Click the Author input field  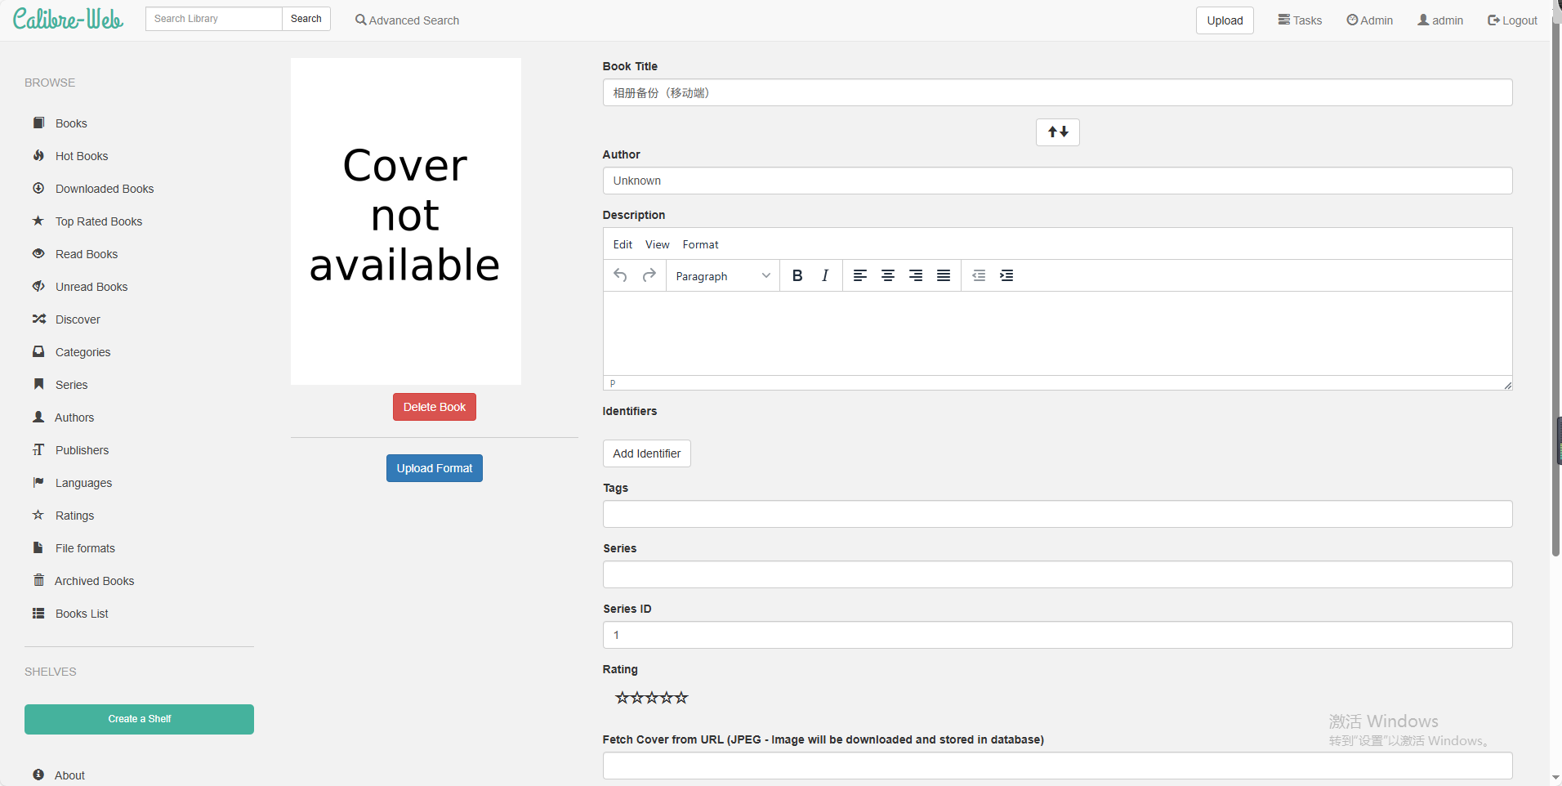[1058, 181]
